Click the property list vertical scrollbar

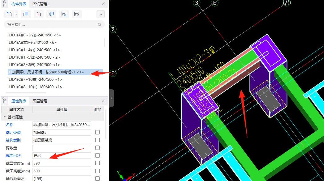coord(106,124)
